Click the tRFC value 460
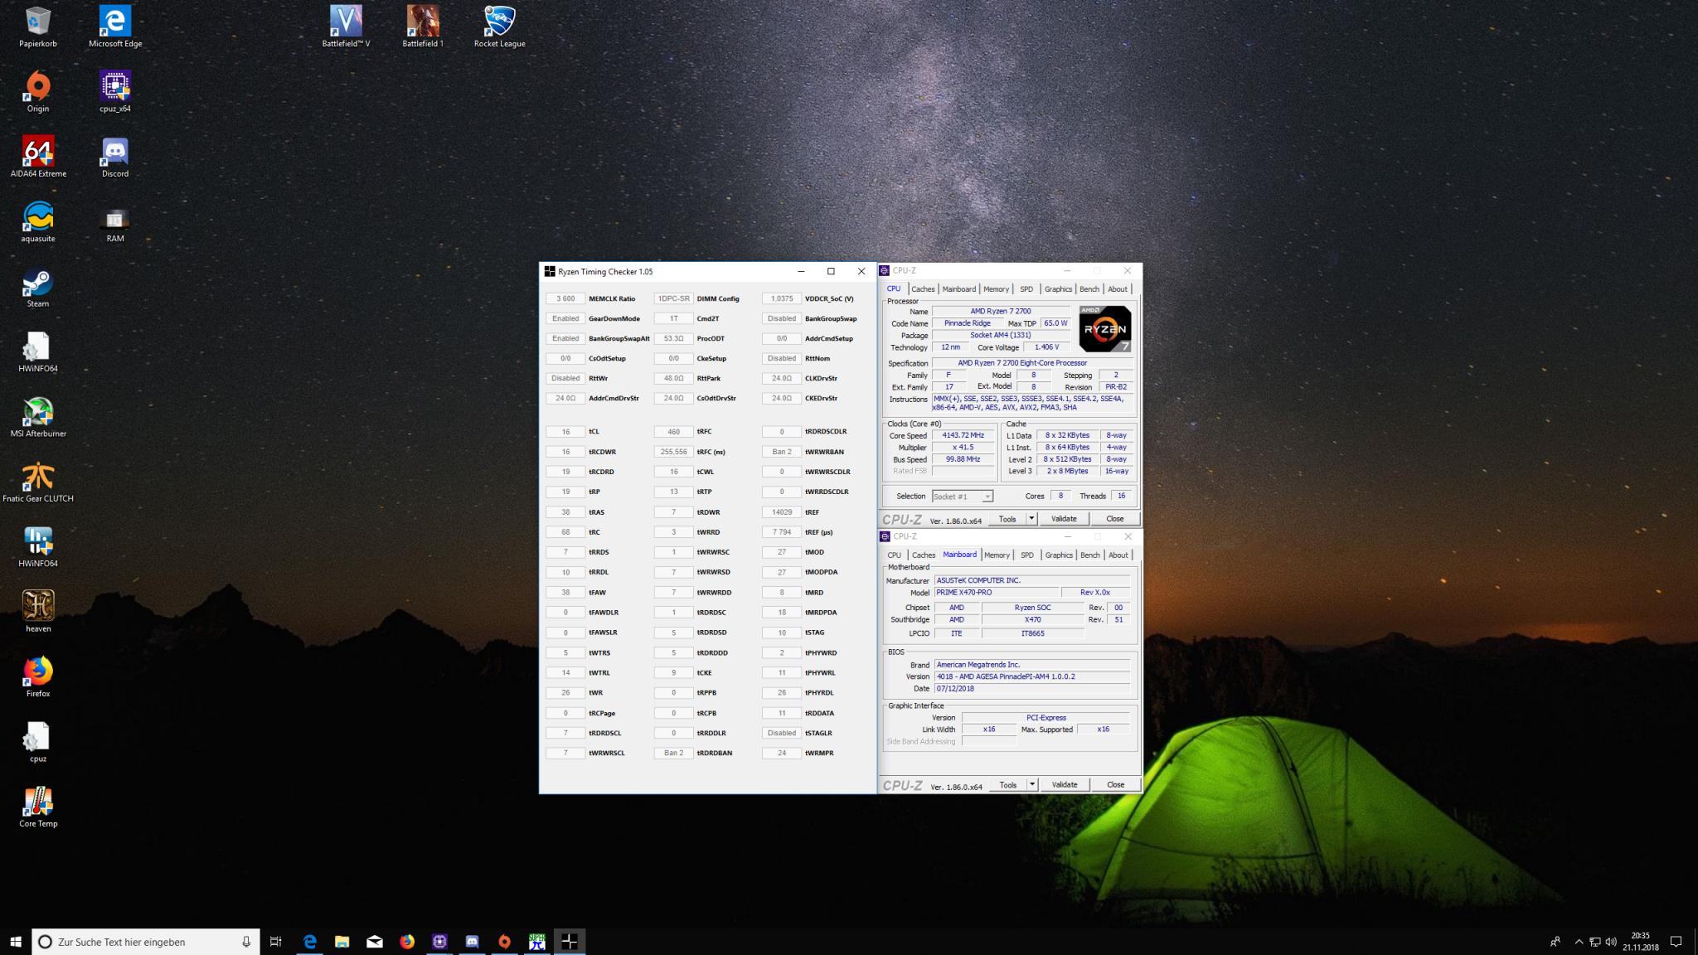1698x955 pixels. [673, 432]
